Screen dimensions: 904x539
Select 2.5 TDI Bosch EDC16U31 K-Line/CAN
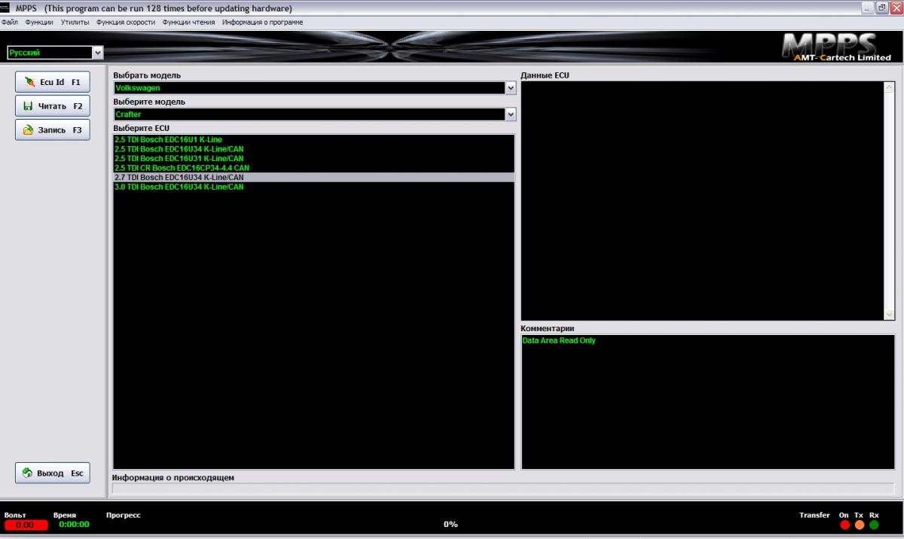pyautogui.click(x=314, y=158)
